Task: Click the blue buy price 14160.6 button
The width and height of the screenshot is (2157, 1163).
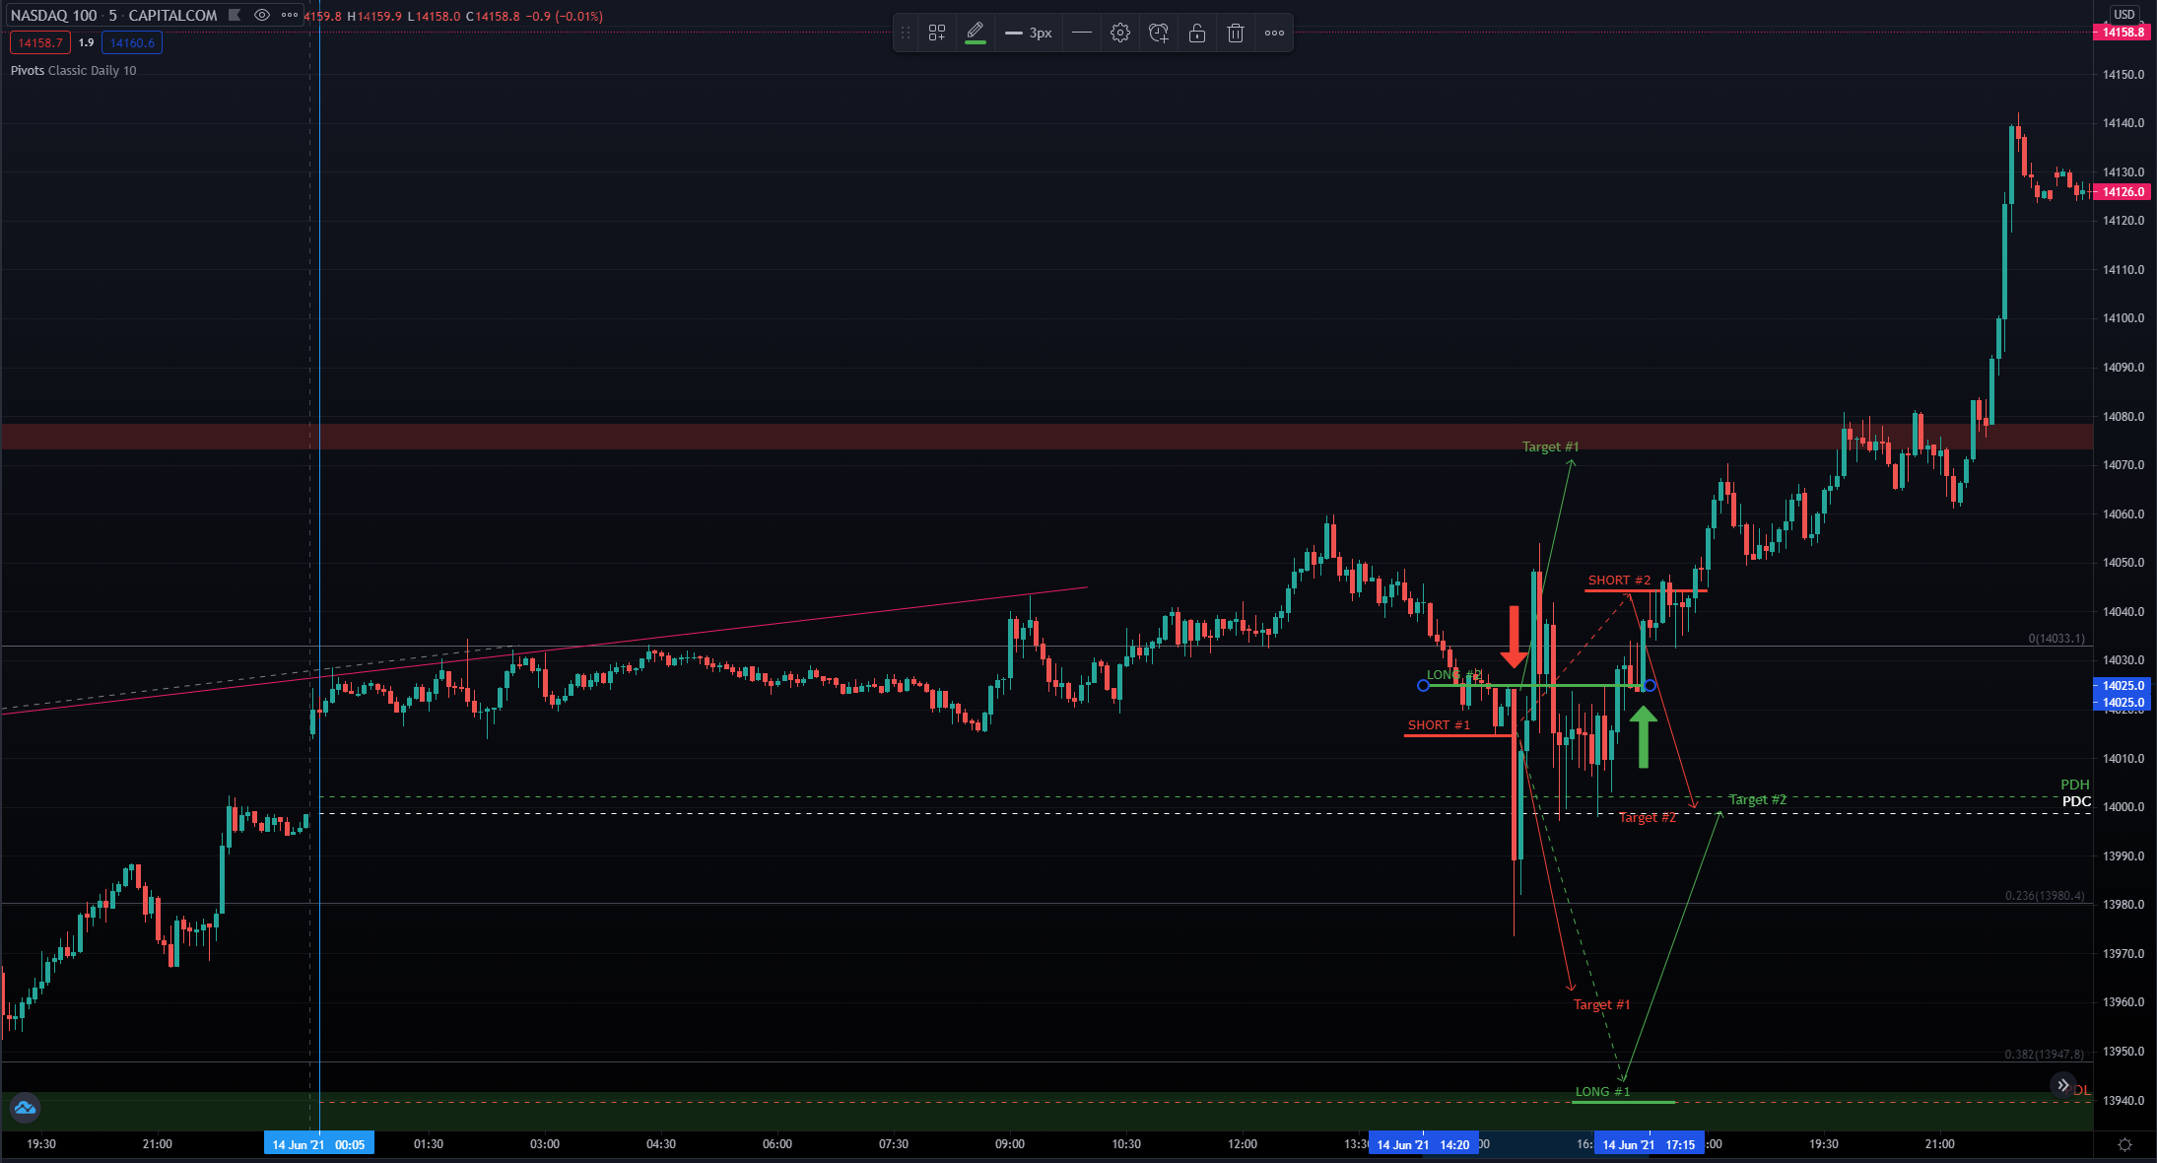Action: pyautogui.click(x=132, y=42)
